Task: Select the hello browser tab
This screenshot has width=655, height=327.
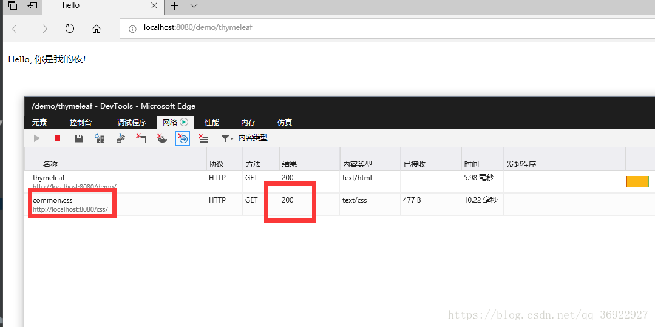Action: 103,7
